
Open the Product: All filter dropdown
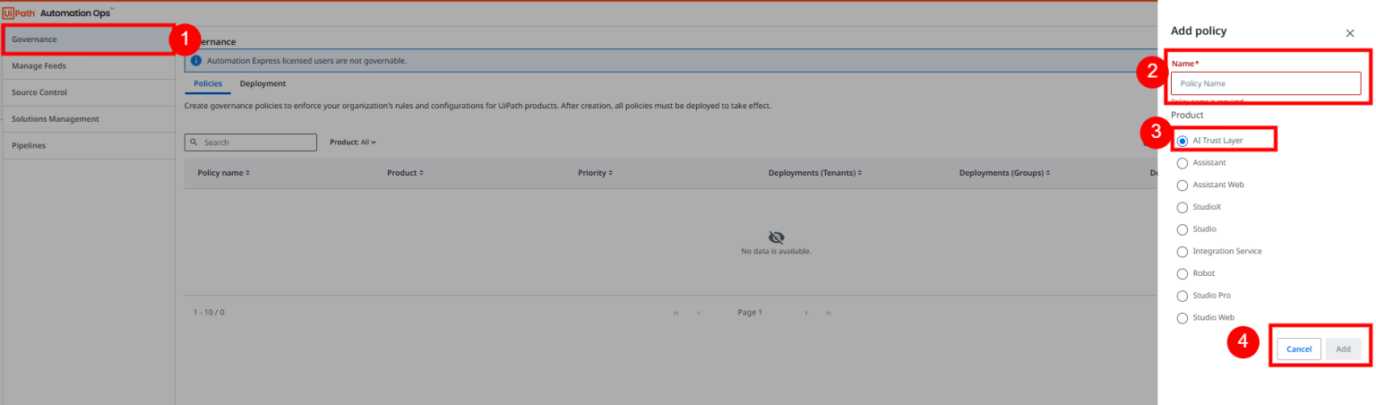(x=353, y=142)
